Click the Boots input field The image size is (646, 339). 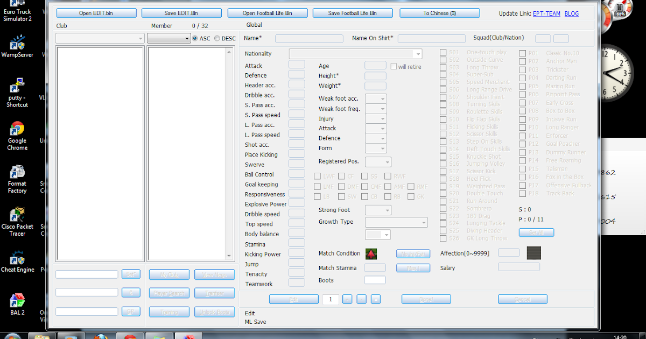click(375, 280)
